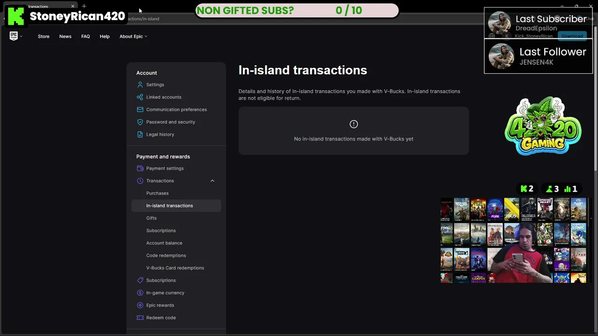The width and height of the screenshot is (598, 336).
Task: Click the browser address bar URL
Action: coord(143,19)
